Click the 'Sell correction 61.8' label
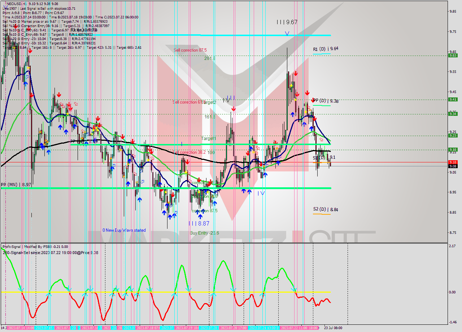Viewport: 462px width, 332px height. point(189,102)
